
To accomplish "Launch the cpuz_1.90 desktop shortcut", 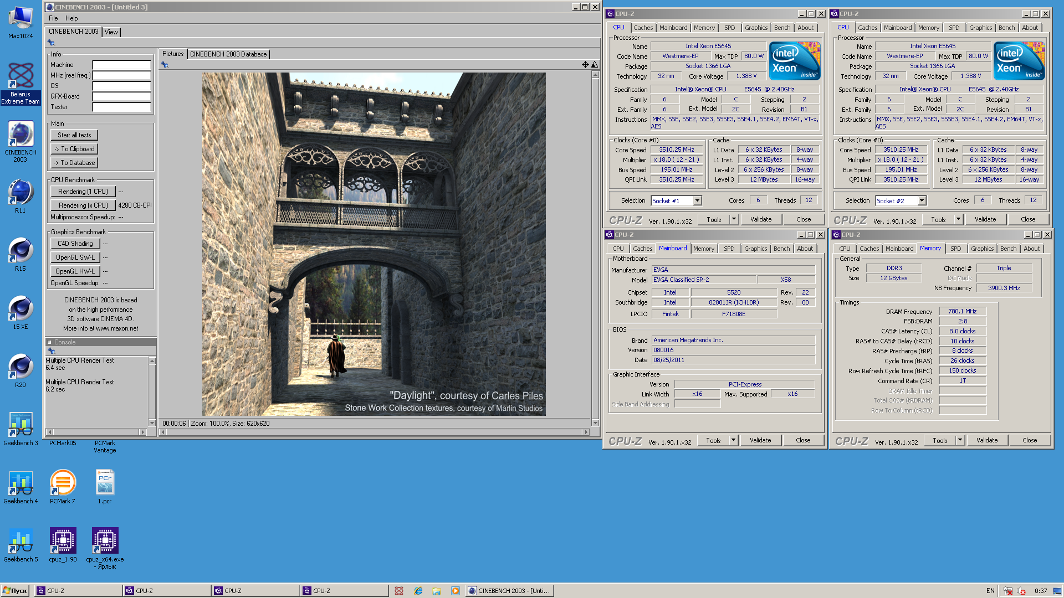I will [63, 545].
